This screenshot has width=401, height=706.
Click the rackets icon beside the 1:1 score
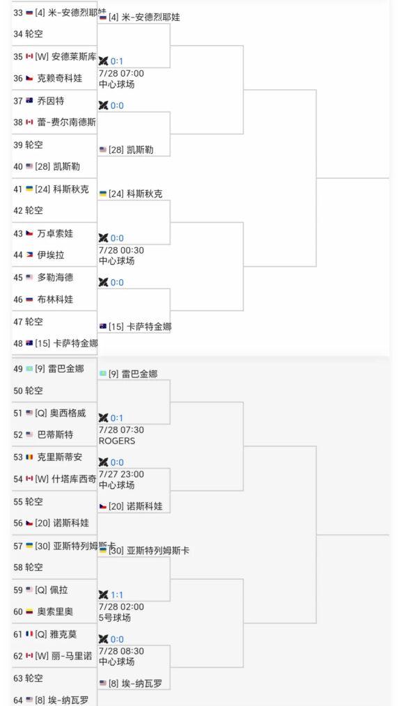click(x=104, y=595)
